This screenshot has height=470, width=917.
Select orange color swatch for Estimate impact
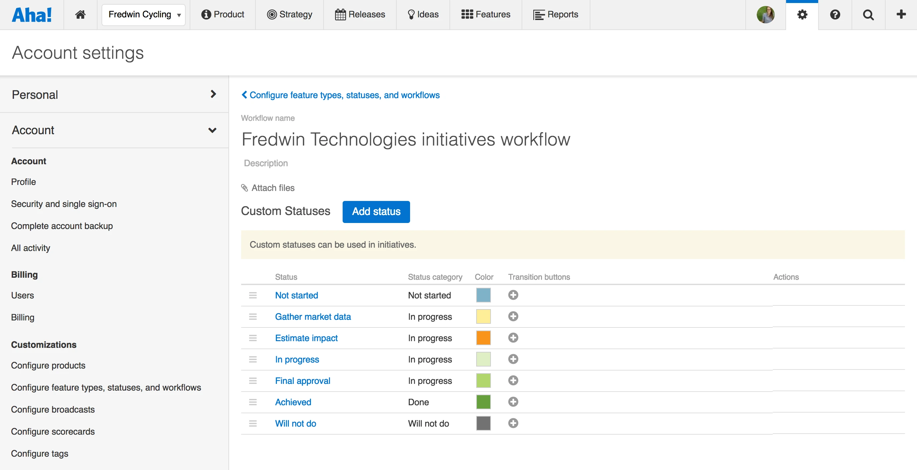click(x=484, y=338)
